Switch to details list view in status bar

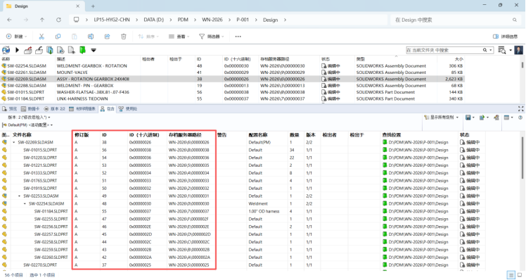(511, 275)
